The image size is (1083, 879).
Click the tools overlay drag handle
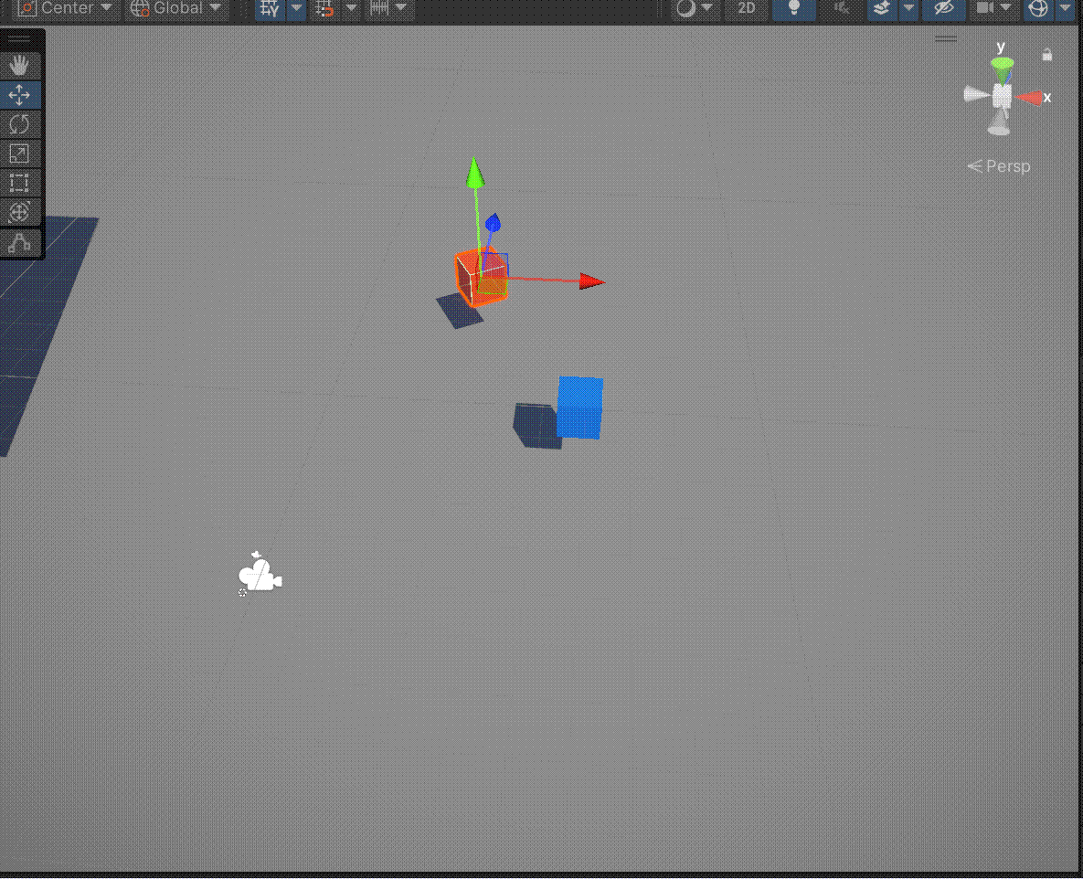[x=20, y=38]
